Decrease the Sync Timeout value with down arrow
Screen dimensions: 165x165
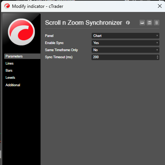[158, 58]
